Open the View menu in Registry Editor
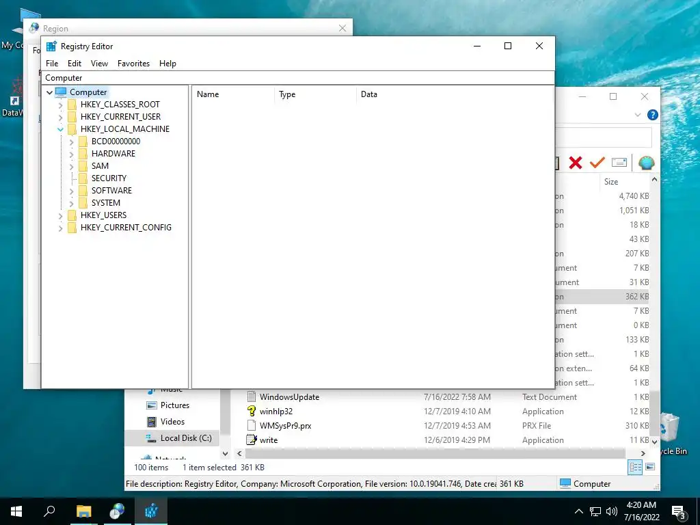The image size is (700, 525). click(x=99, y=64)
